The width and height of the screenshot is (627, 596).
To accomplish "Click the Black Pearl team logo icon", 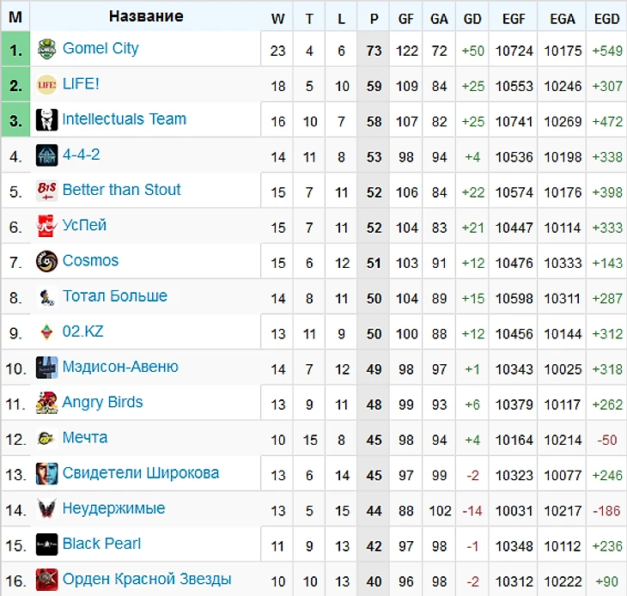I will pyautogui.click(x=46, y=544).
